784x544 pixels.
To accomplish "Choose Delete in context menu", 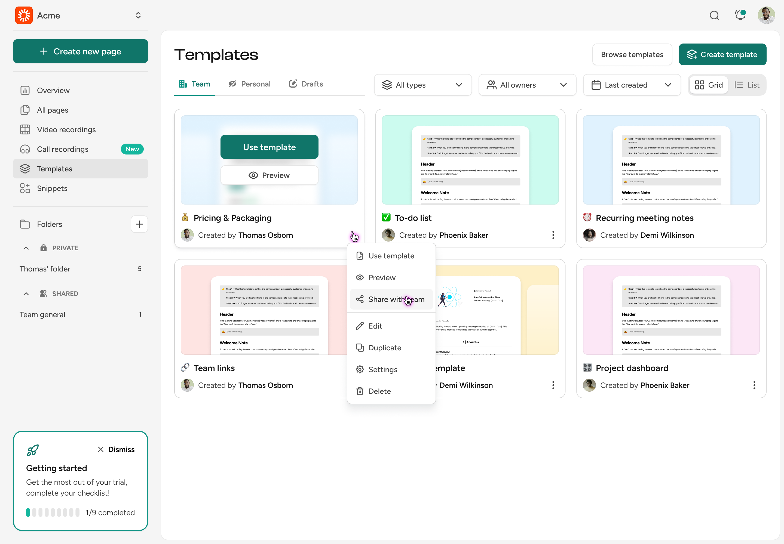I will (x=391, y=391).
